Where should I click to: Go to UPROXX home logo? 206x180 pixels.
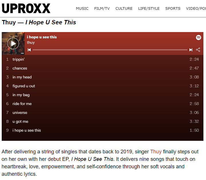click(26, 8)
